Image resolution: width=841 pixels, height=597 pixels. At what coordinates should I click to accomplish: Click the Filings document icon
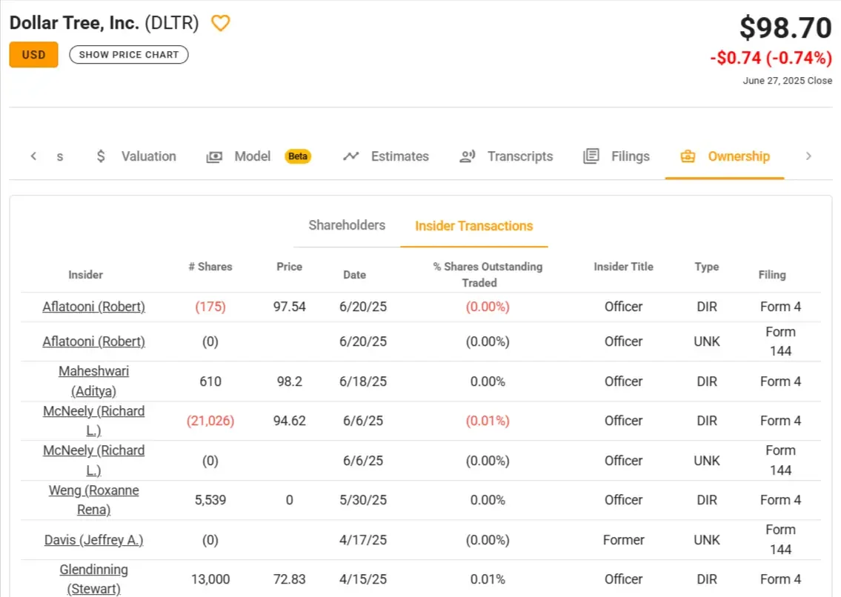591,156
